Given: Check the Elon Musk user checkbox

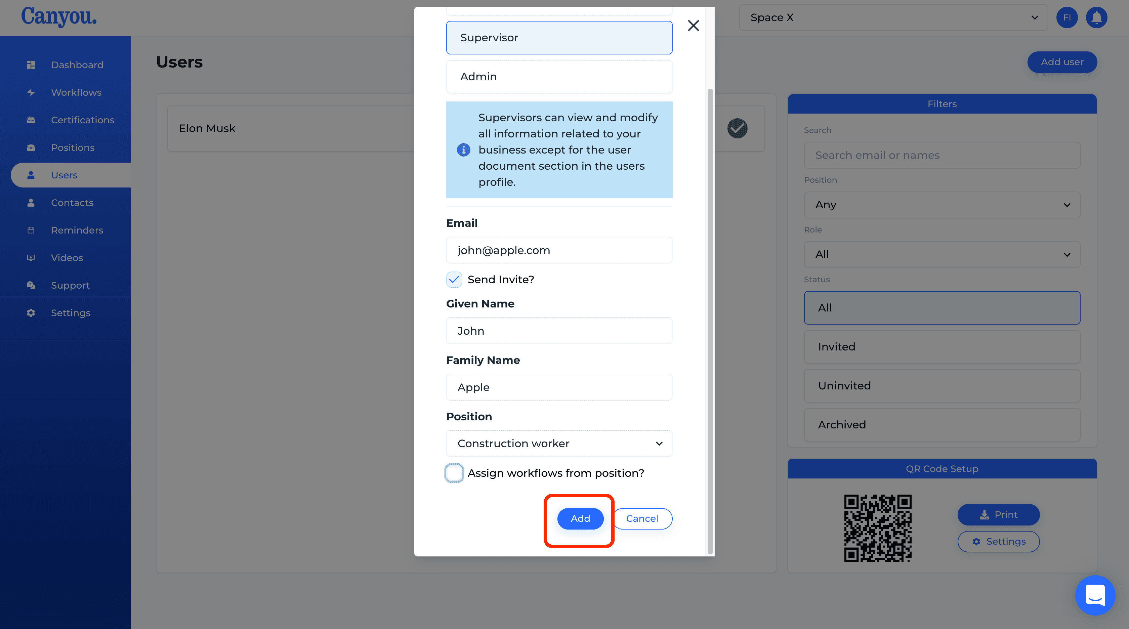Looking at the screenshot, I should coord(737,128).
